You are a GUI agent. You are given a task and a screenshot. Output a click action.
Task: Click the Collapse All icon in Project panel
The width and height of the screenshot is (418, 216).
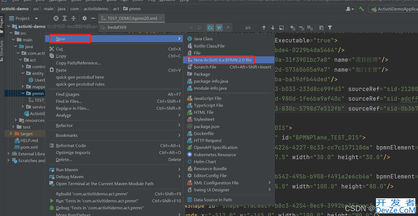pyautogui.click(x=74, y=18)
